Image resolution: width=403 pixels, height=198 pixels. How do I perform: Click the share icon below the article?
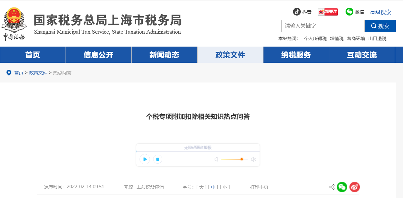332,187
